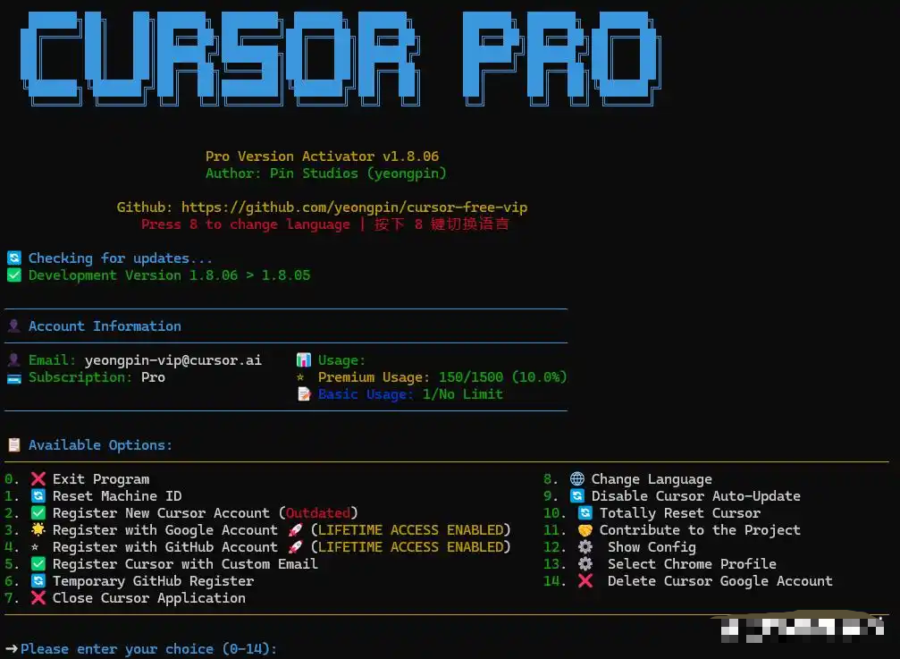Click 'Disable Cursor Auto-Update' text

(x=696, y=496)
